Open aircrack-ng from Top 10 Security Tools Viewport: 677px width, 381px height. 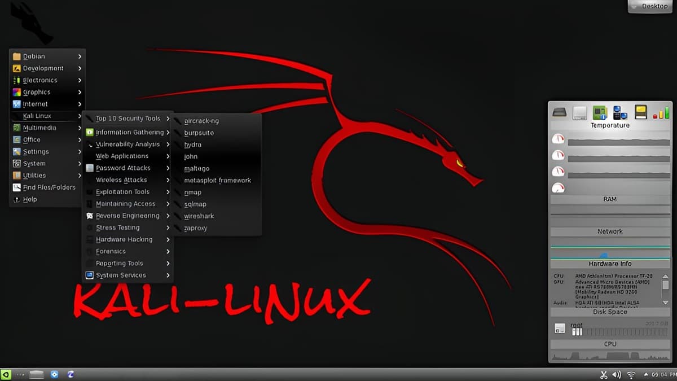point(201,121)
